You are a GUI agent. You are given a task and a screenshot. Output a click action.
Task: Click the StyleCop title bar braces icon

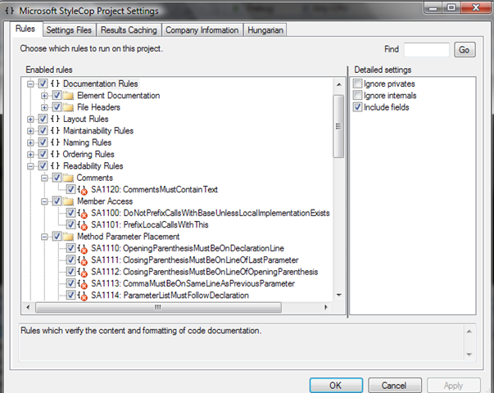point(10,11)
